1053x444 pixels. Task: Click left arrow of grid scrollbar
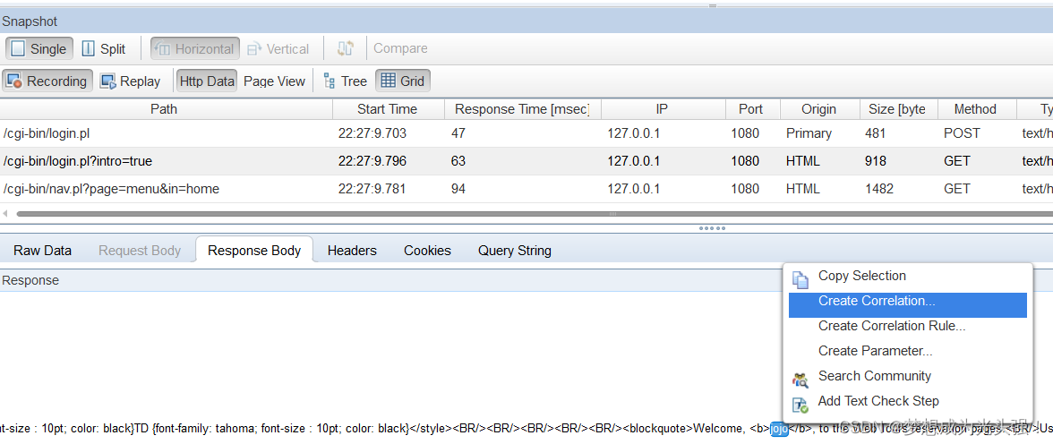tap(5, 214)
